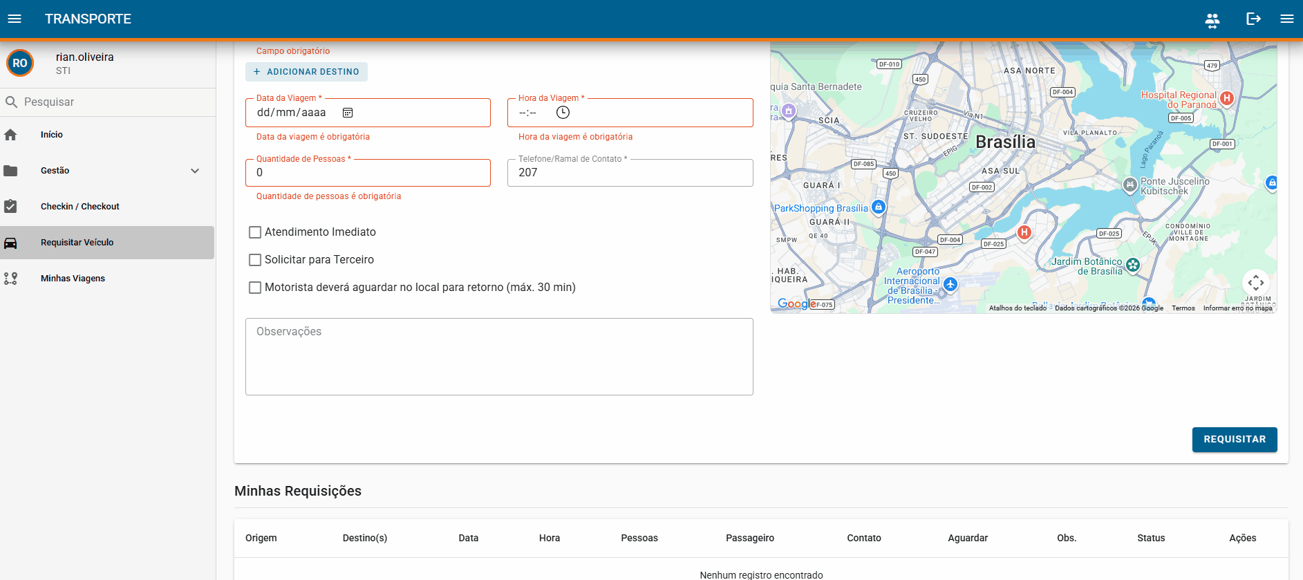Viewport: 1303px width, 580px height.
Task: Open Checkin / Checkout page
Action: click(107, 207)
